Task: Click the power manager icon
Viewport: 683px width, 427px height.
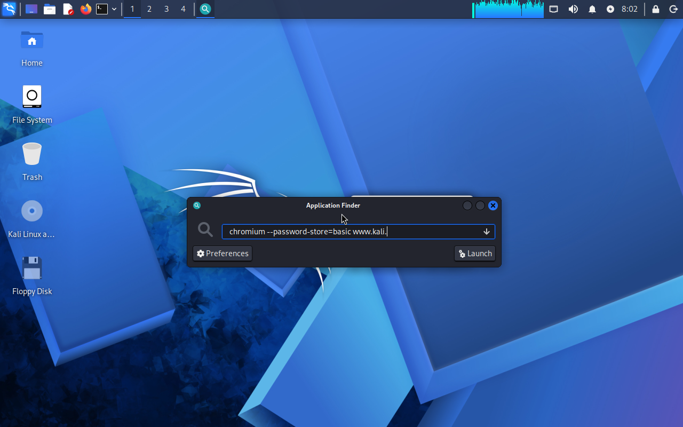Action: pyautogui.click(x=610, y=9)
